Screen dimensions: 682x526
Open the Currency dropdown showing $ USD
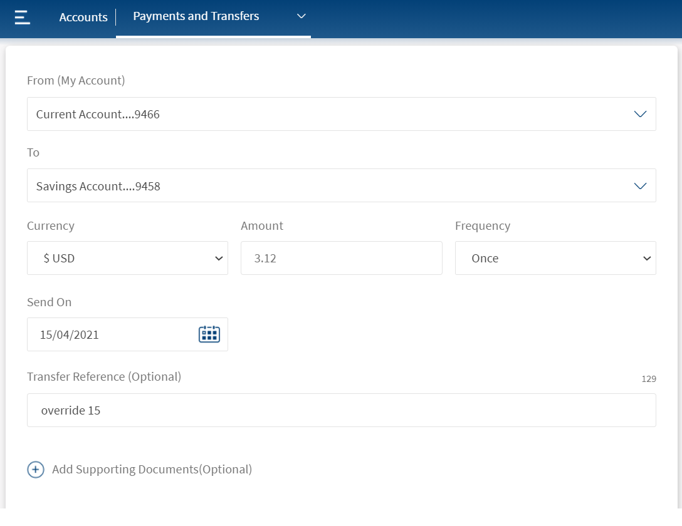pos(127,258)
